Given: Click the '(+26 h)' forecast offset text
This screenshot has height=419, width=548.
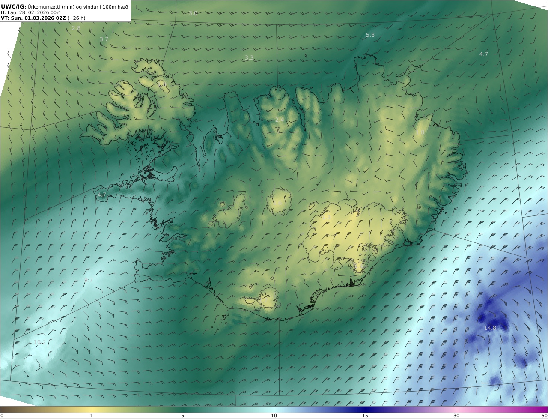Looking at the screenshot, I should click(76, 18).
